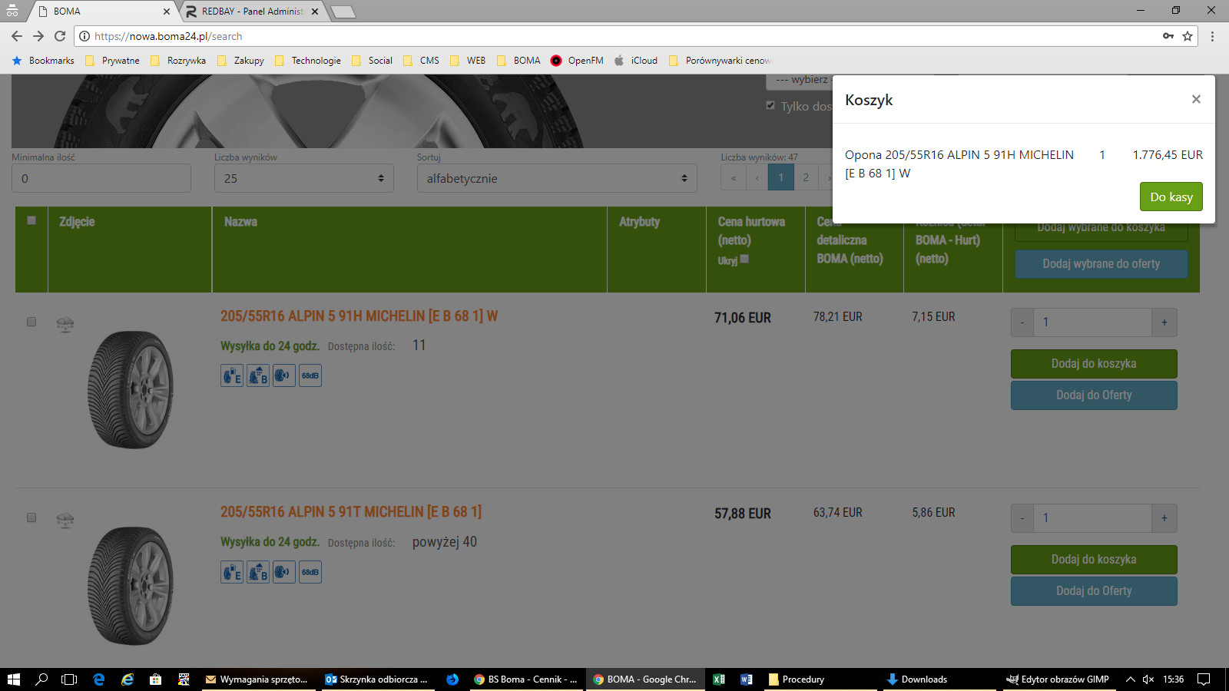Click the winter snow icon on the first tire row
The height and width of the screenshot is (691, 1229).
(65, 324)
